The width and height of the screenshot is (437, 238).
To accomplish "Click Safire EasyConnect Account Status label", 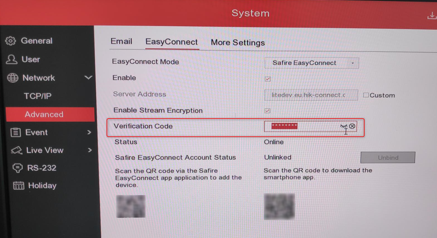I will [x=175, y=157].
